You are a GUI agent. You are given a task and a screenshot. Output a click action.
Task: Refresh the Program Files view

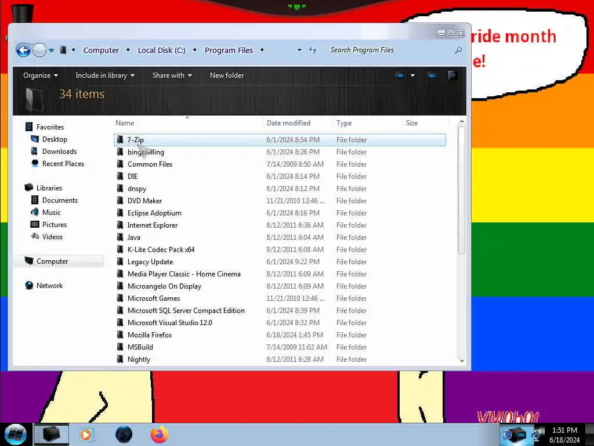click(313, 50)
